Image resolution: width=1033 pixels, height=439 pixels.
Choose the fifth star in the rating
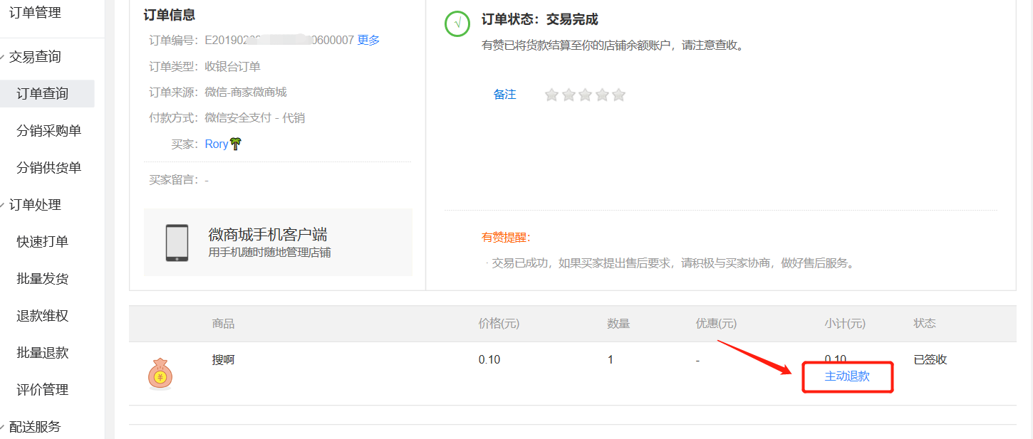click(x=618, y=95)
